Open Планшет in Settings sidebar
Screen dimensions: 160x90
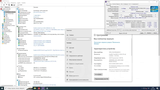tap(71, 72)
